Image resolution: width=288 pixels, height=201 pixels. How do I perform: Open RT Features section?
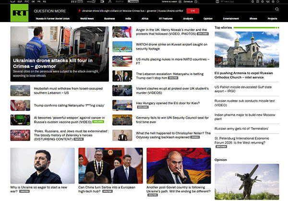[166, 19]
